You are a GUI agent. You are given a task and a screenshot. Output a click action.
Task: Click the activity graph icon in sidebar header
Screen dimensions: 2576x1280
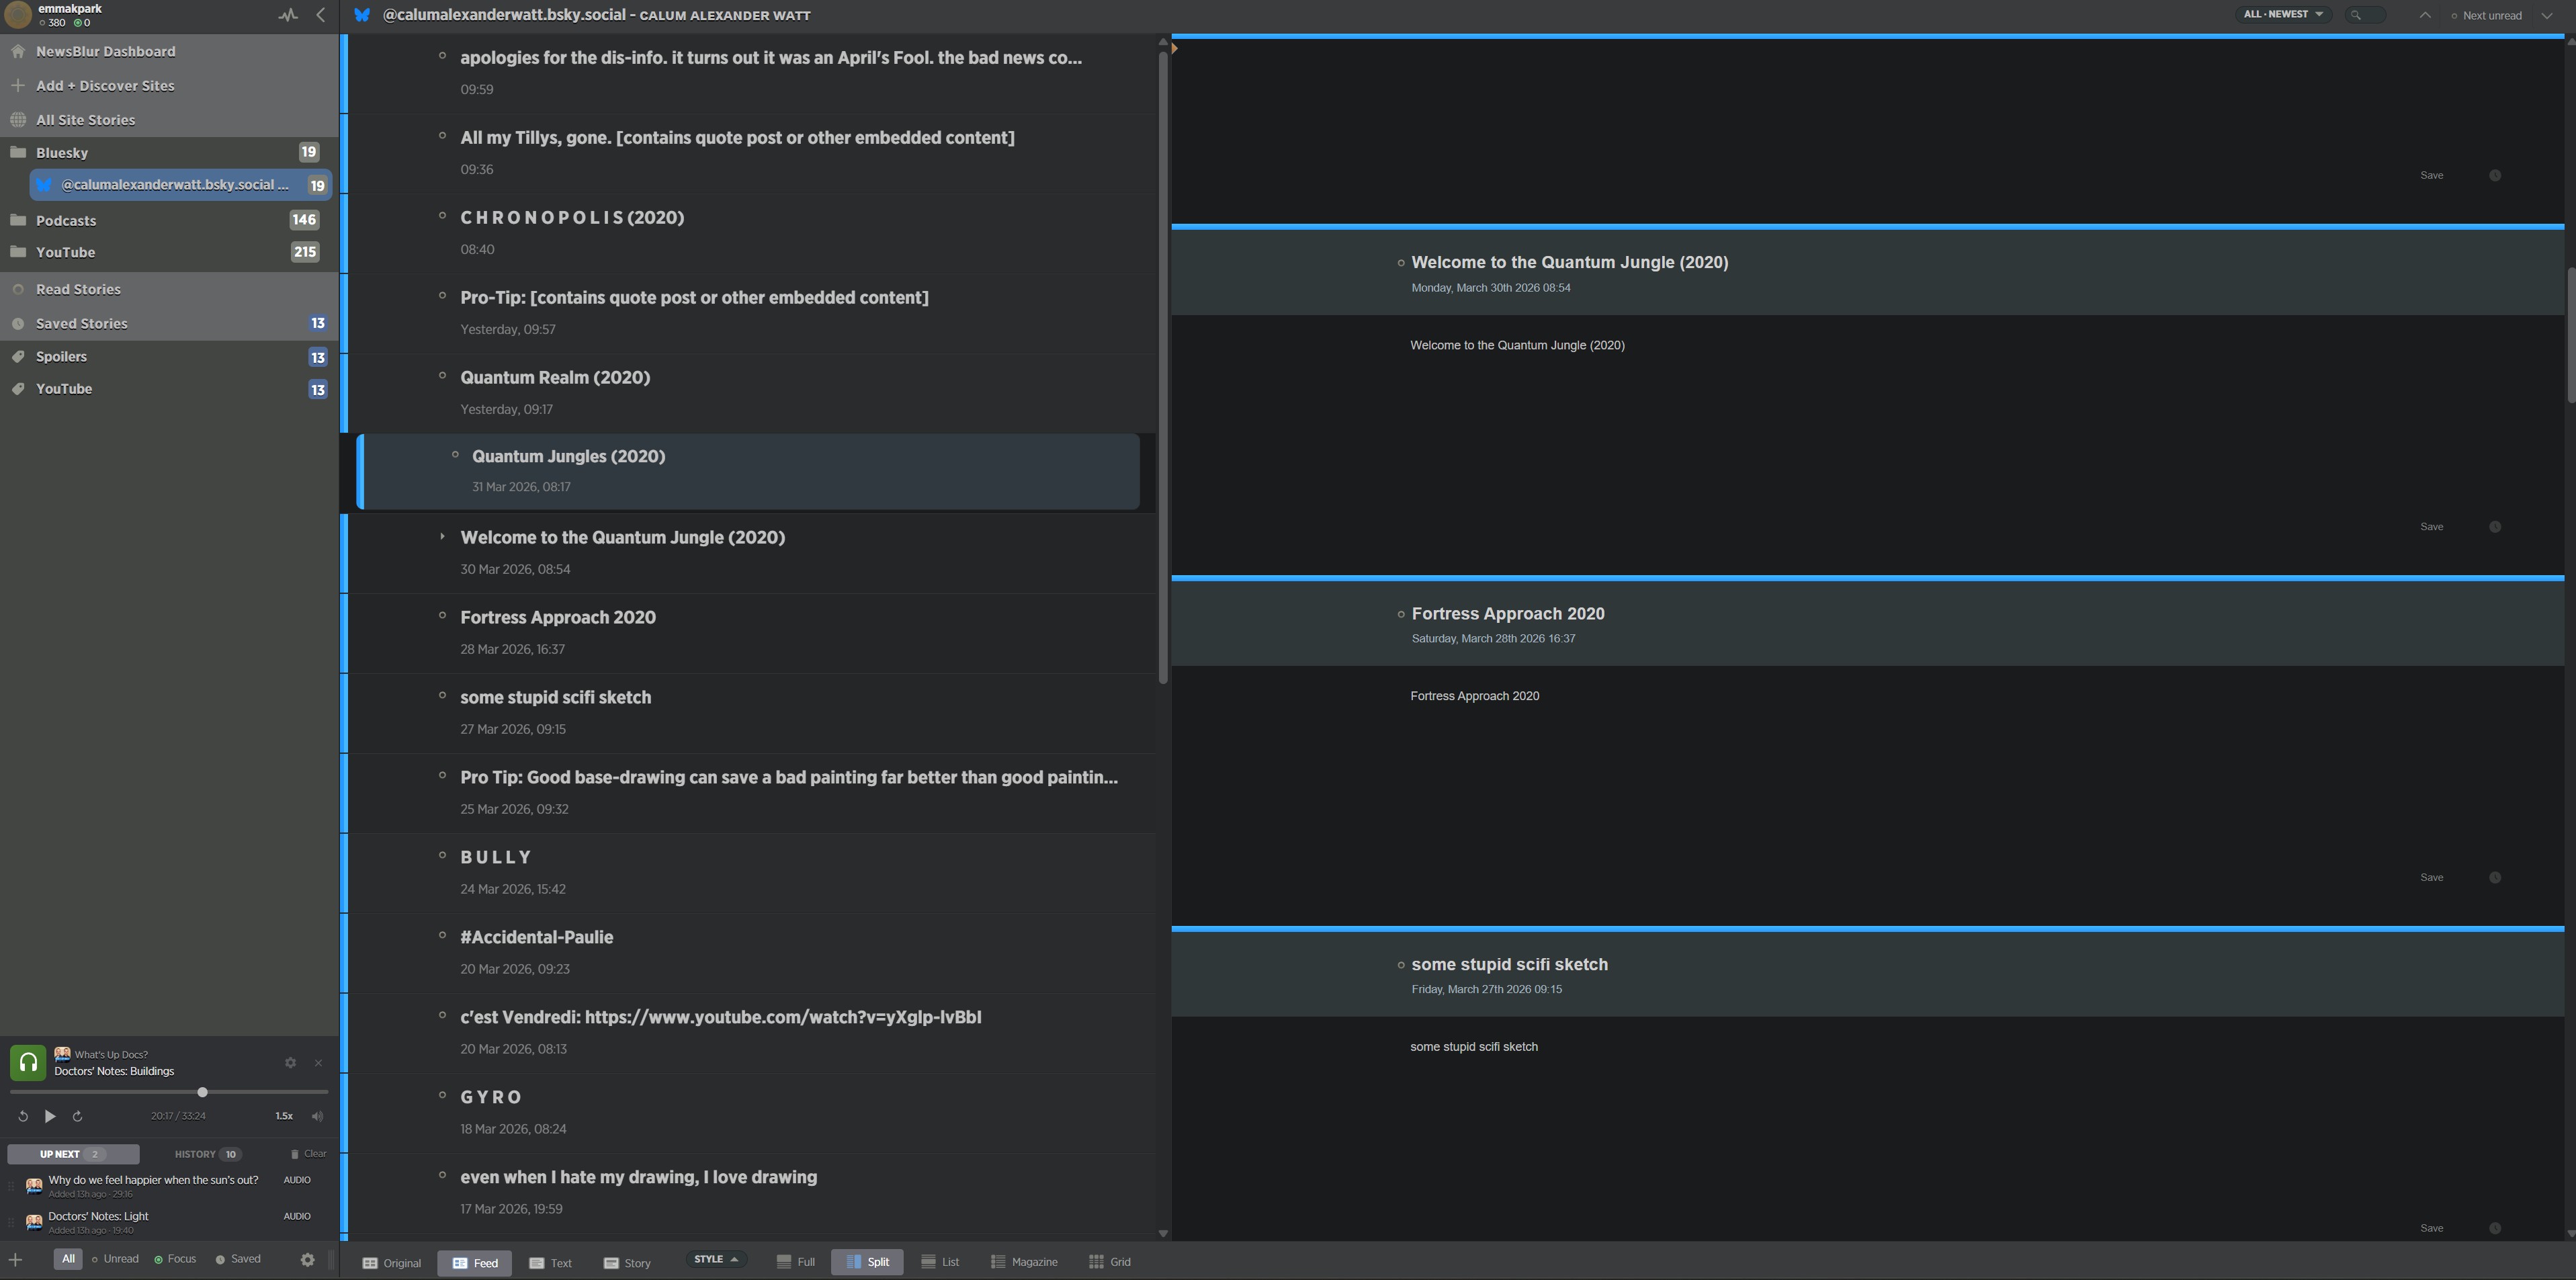coord(288,15)
